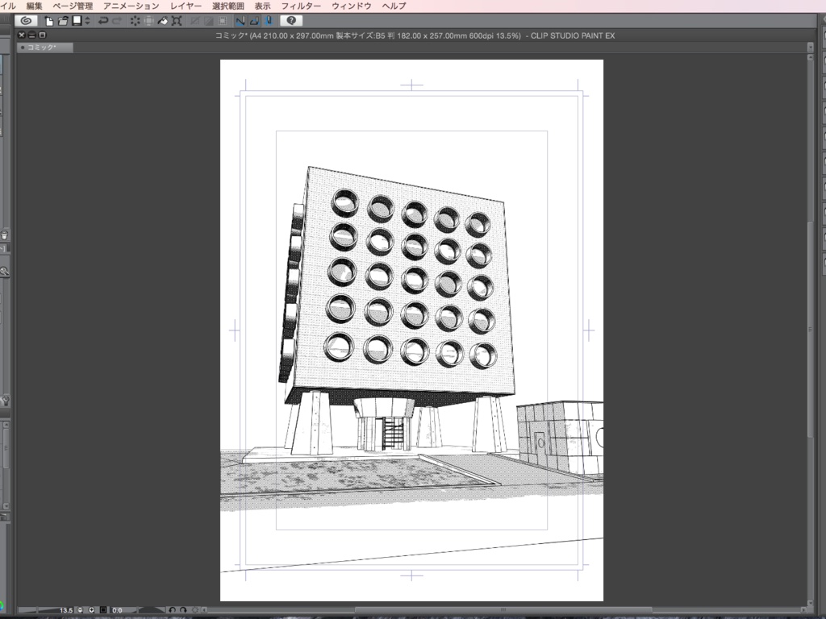Open CLIP STUDIO PAINT help via question mark icon
The height and width of the screenshot is (619, 826).
pos(291,20)
